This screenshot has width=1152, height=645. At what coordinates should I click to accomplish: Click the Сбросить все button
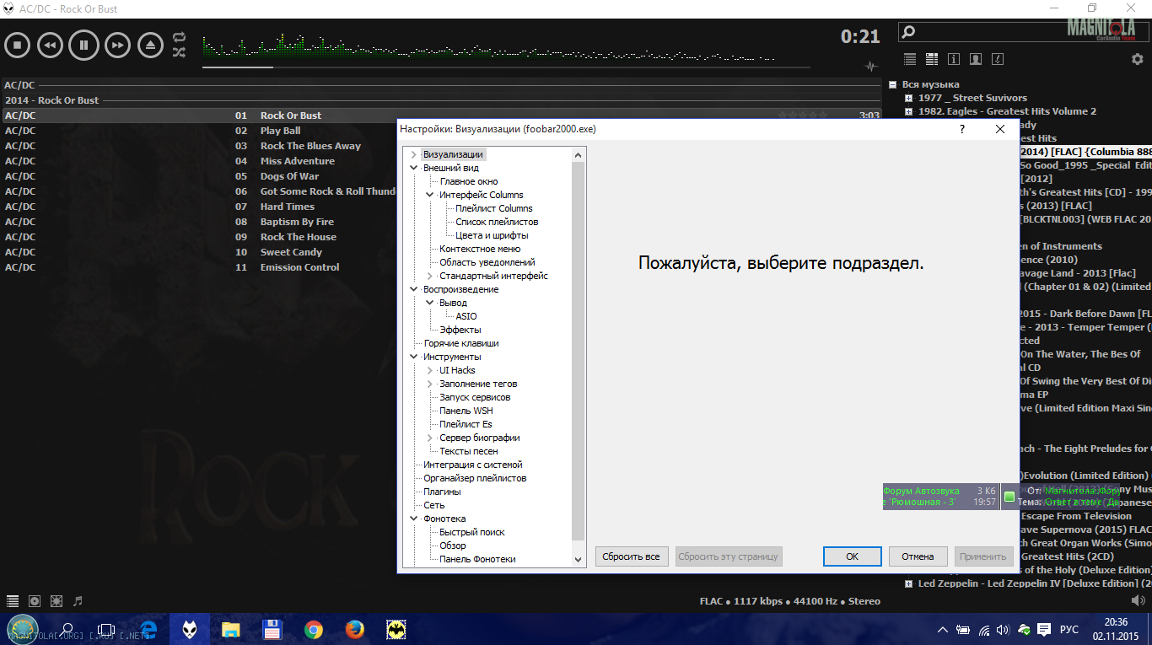(632, 556)
